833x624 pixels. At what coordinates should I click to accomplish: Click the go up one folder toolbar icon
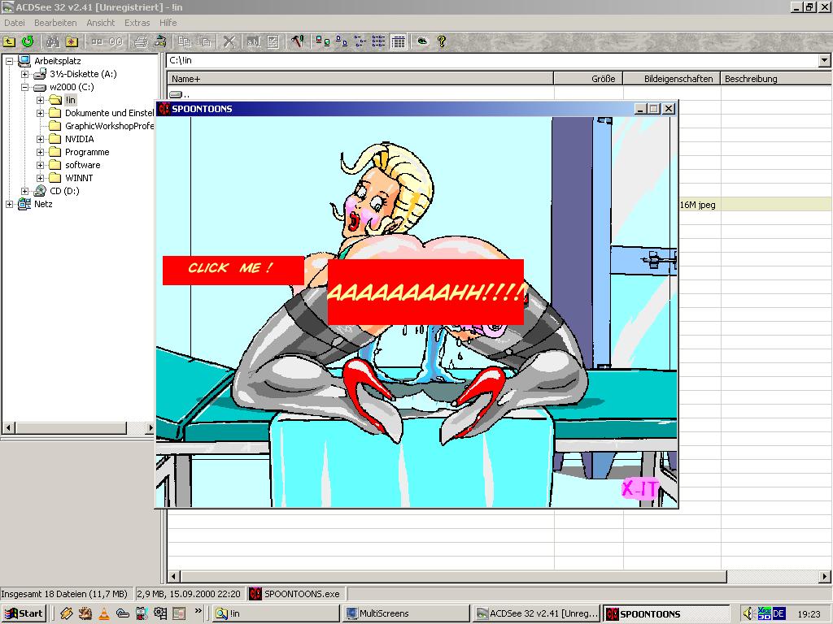point(9,41)
